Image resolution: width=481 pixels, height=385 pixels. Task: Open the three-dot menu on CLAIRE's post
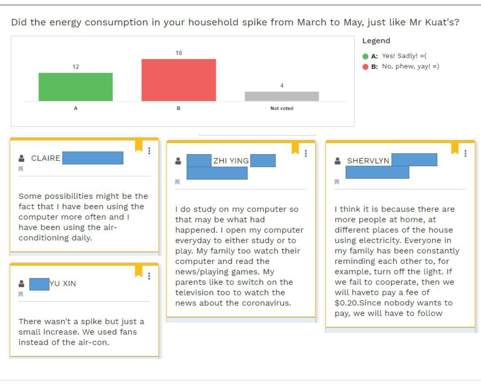pyautogui.click(x=149, y=152)
